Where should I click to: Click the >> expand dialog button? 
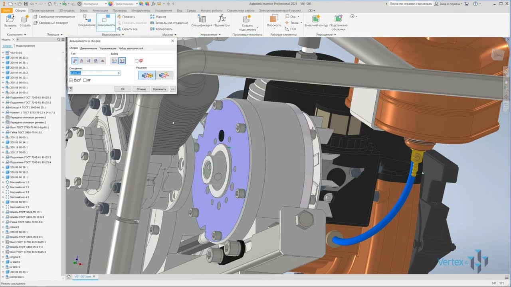[172, 89]
